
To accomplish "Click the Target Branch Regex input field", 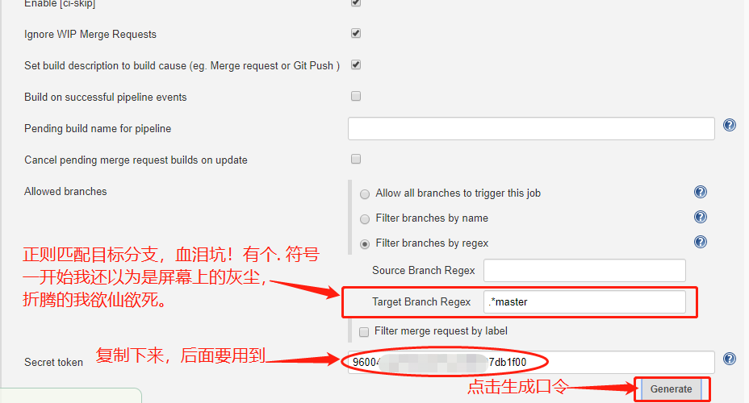I will click(x=584, y=302).
